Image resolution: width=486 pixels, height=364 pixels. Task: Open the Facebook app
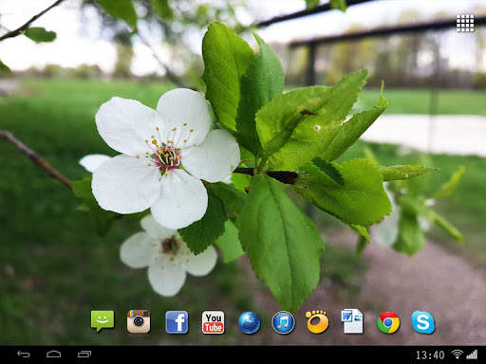click(x=177, y=322)
